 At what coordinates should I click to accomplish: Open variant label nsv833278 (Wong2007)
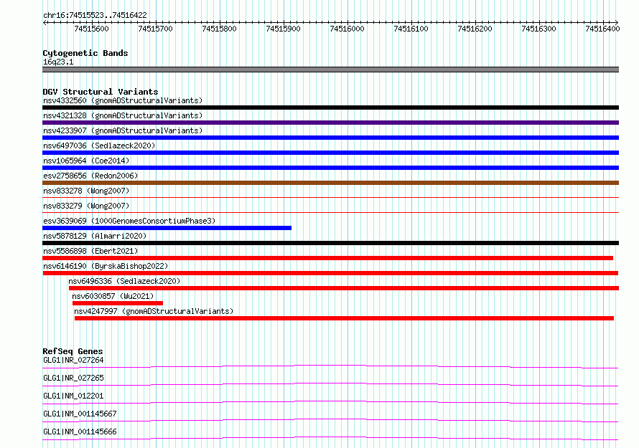86,191
